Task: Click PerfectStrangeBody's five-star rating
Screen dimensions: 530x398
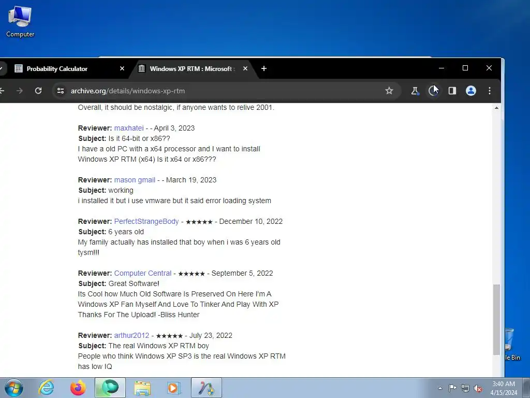Action: tap(199, 222)
